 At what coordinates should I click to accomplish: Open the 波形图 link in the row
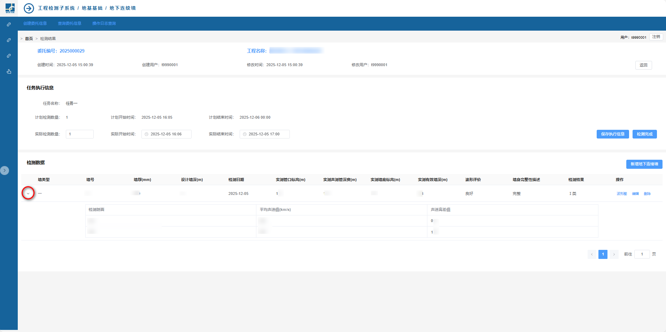(x=621, y=194)
